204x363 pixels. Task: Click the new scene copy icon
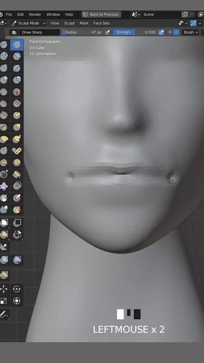pyautogui.click(x=185, y=14)
